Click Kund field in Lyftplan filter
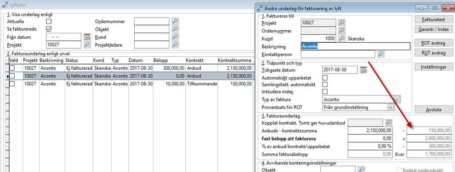The image size is (455, 172). point(152,37)
